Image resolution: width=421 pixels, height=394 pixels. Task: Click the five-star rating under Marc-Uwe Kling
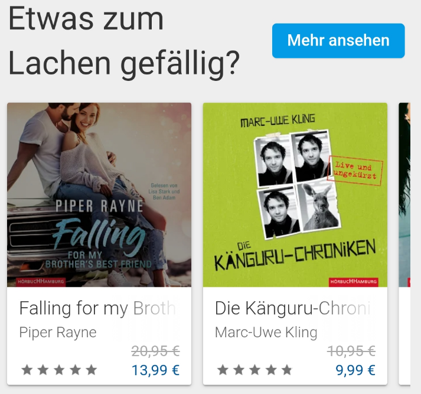pyautogui.click(x=255, y=370)
